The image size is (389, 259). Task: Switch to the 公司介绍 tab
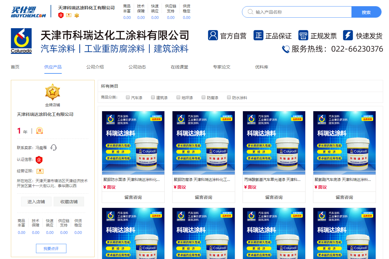[95, 67]
